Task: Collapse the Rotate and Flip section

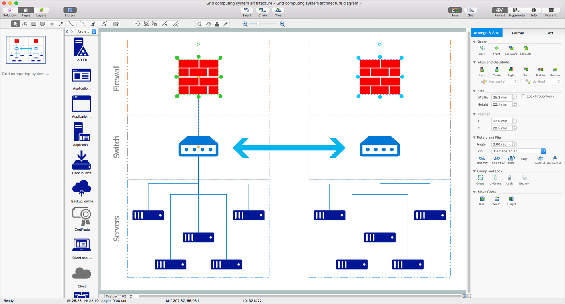Action: pos(475,138)
